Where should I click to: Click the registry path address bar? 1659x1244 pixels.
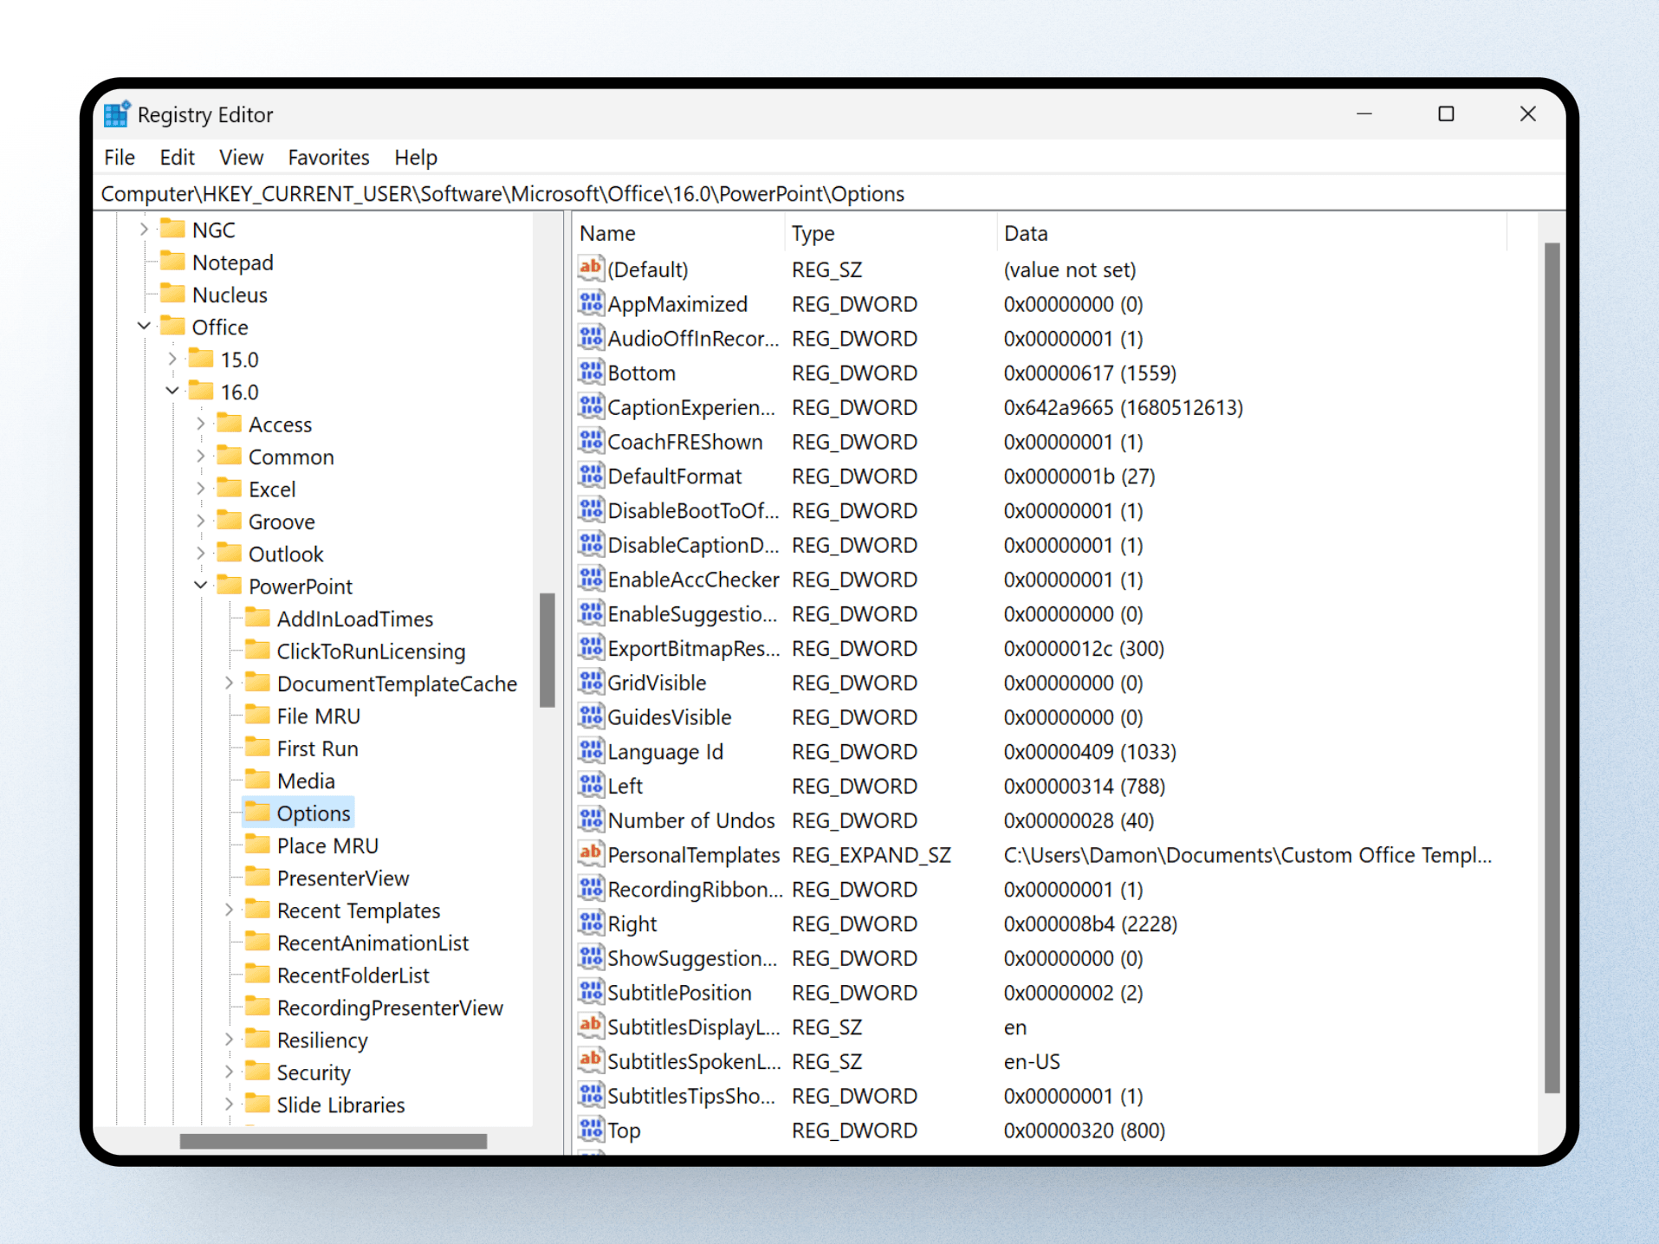coord(830,193)
